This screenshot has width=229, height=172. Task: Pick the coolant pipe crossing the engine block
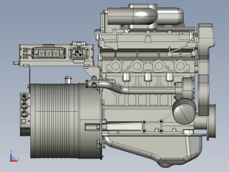[x=131, y=88]
